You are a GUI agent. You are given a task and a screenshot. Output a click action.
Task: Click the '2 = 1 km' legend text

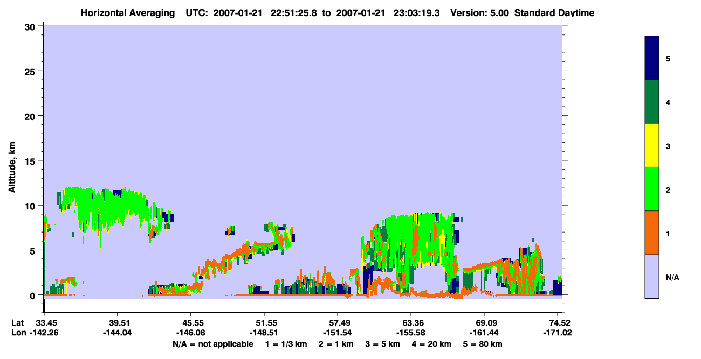coord(336,343)
